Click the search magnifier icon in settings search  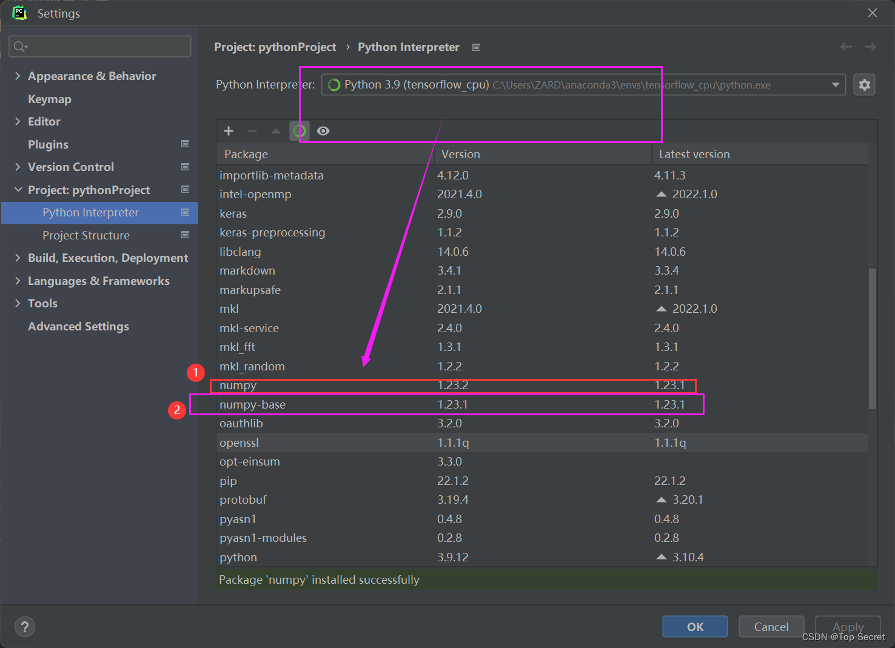point(20,47)
